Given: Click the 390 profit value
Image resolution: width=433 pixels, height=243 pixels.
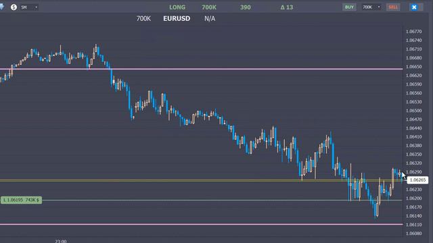Looking at the screenshot, I should (x=245, y=7).
